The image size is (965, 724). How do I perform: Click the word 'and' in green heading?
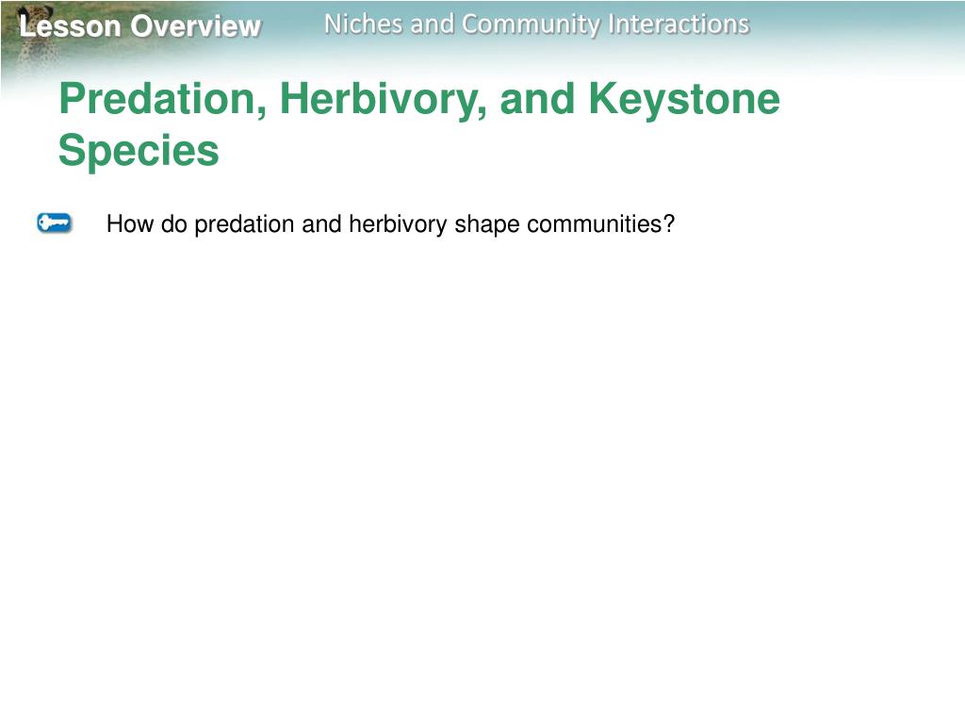coord(537,99)
